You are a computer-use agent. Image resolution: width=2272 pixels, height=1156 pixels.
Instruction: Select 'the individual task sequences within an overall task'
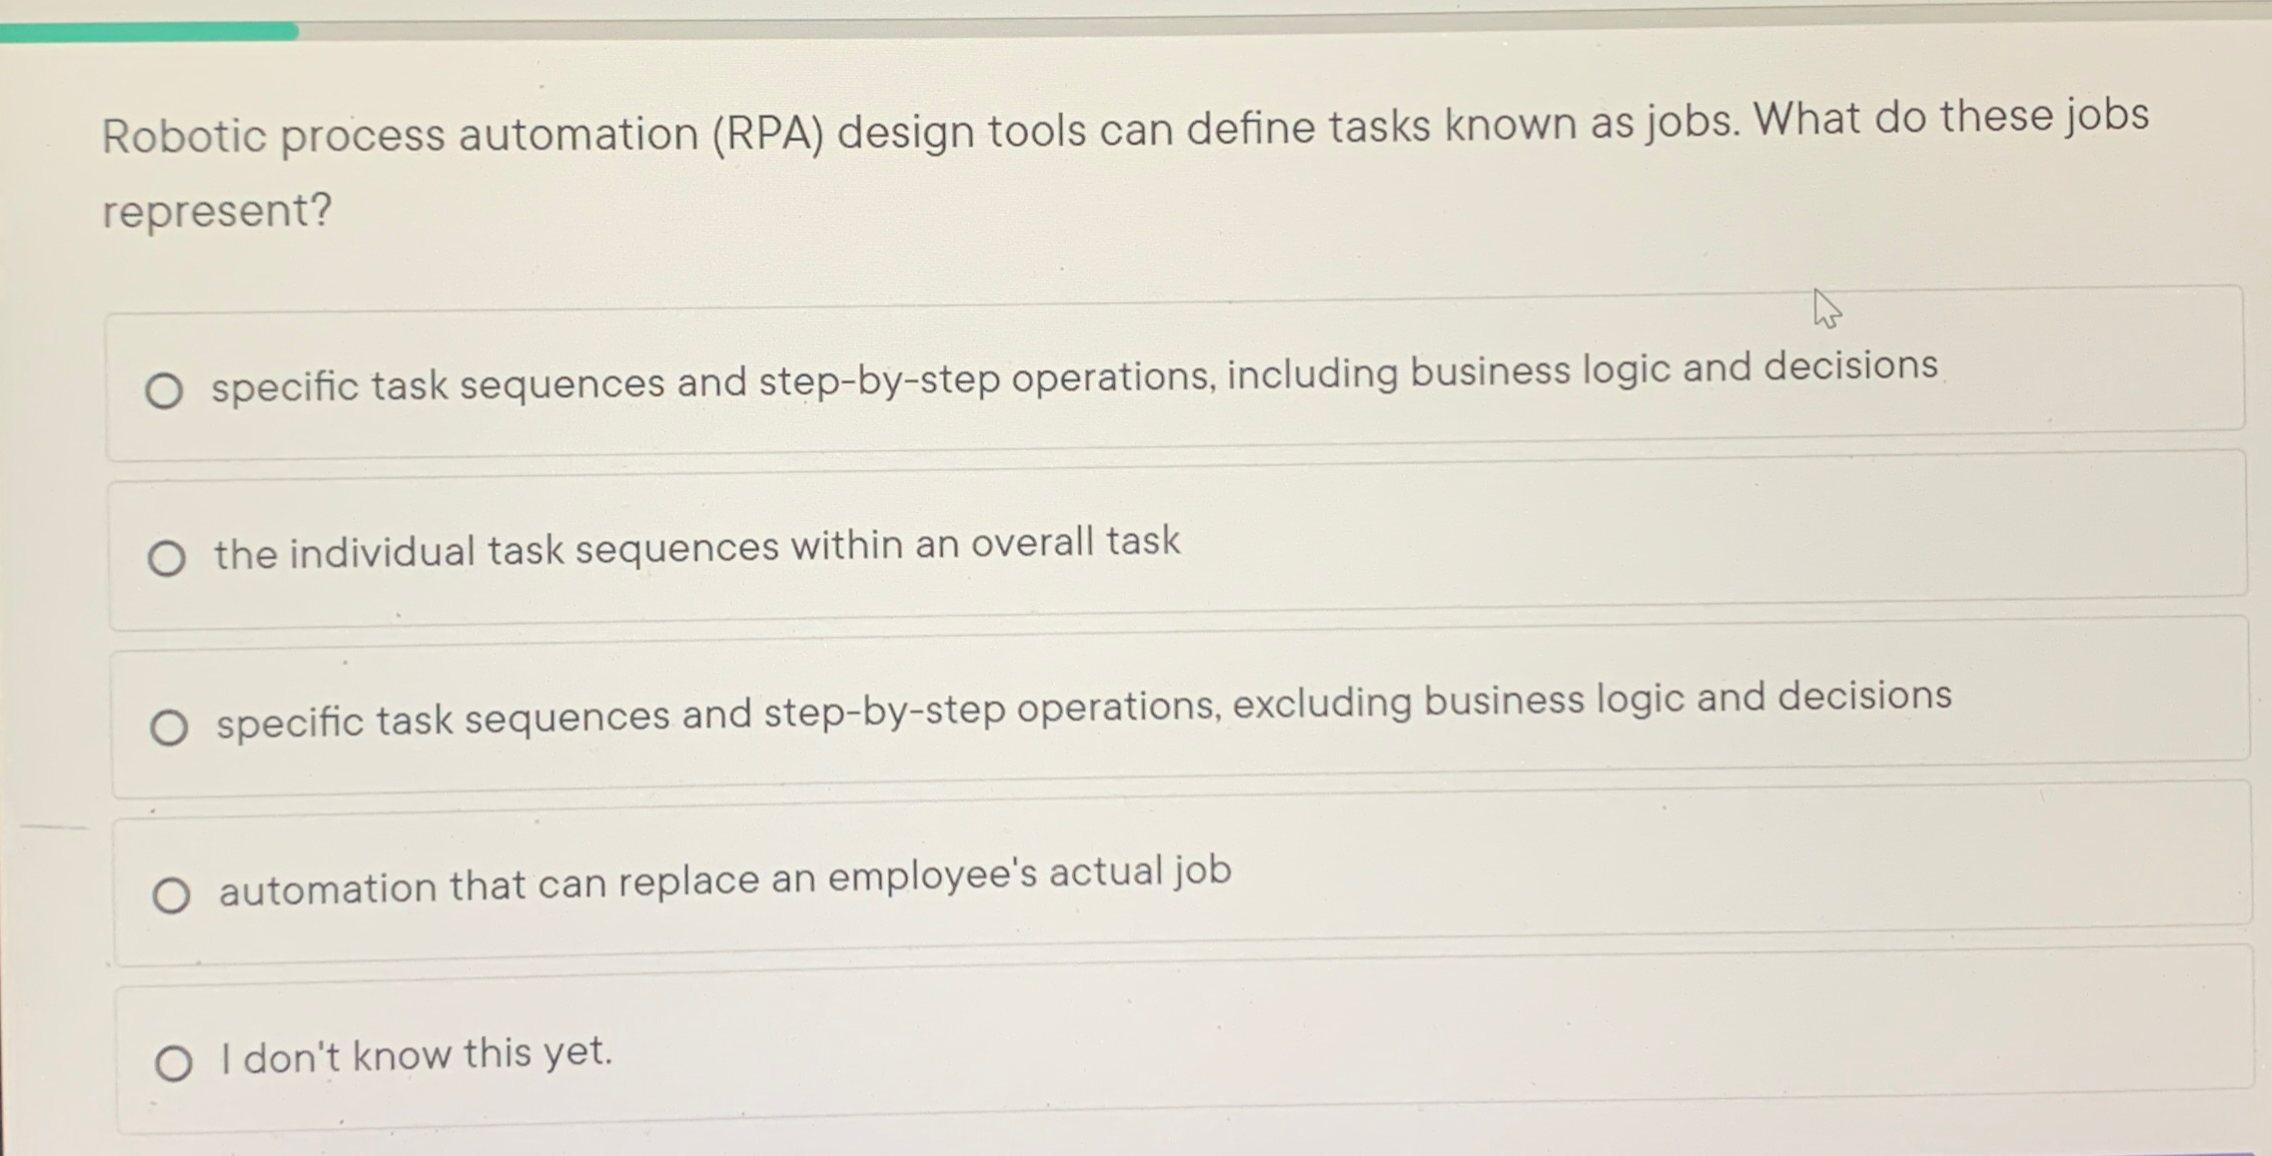coord(169,559)
